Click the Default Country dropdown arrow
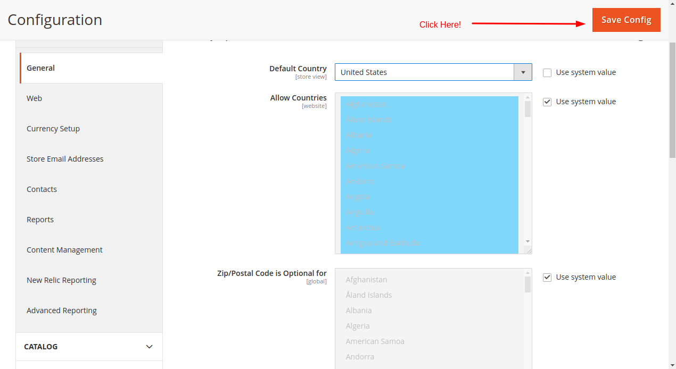This screenshot has width=676, height=369. pos(523,72)
